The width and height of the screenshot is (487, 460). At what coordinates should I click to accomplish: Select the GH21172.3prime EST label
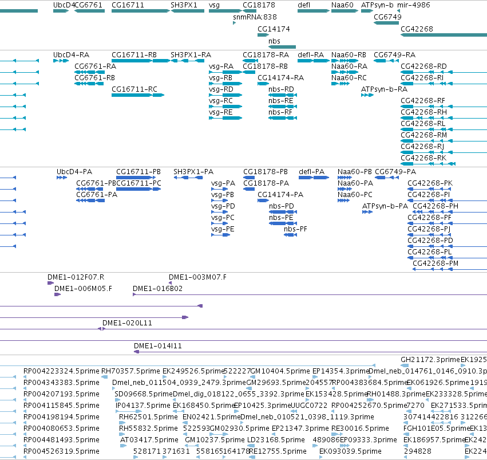click(430, 360)
